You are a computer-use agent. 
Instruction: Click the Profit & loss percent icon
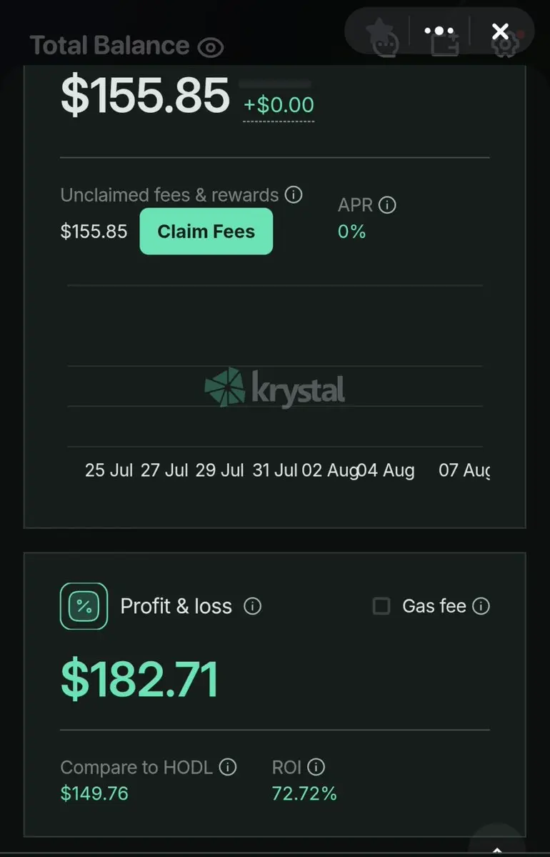pyautogui.click(x=84, y=606)
